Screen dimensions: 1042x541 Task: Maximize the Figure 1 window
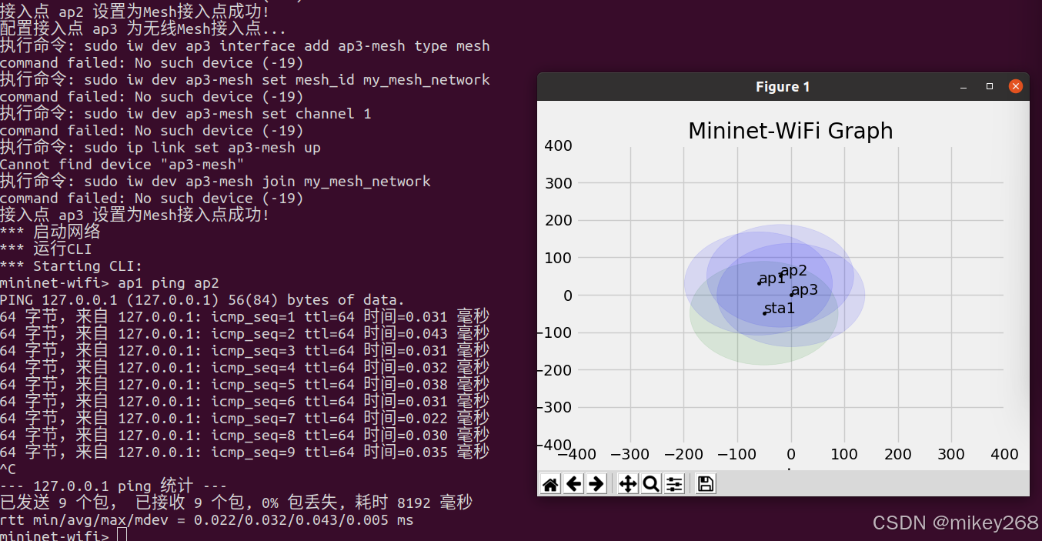[989, 87]
